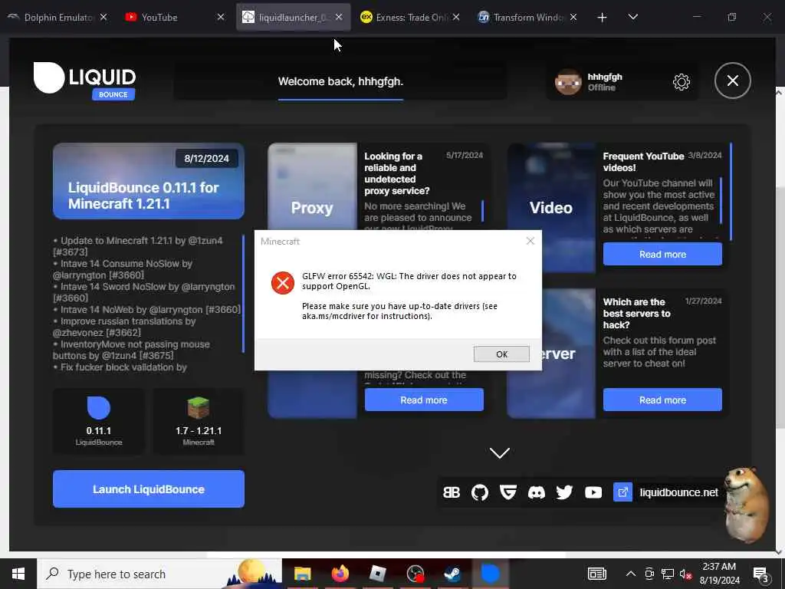Open the news and interests taskbar icon

pyautogui.click(x=596, y=574)
